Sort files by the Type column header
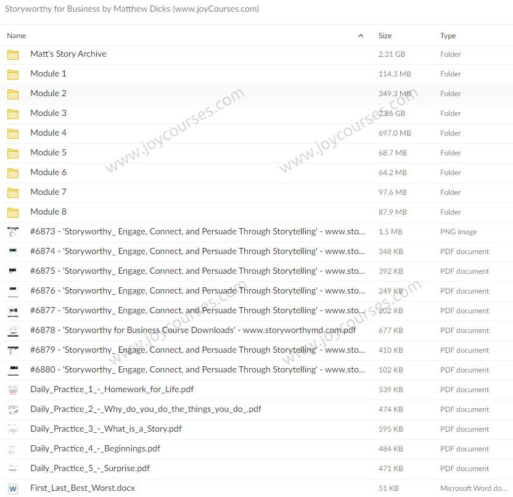Viewport: 513px width, 497px height. click(x=448, y=36)
